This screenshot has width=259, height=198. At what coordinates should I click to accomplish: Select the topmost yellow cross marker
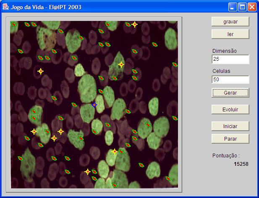tap(135, 24)
